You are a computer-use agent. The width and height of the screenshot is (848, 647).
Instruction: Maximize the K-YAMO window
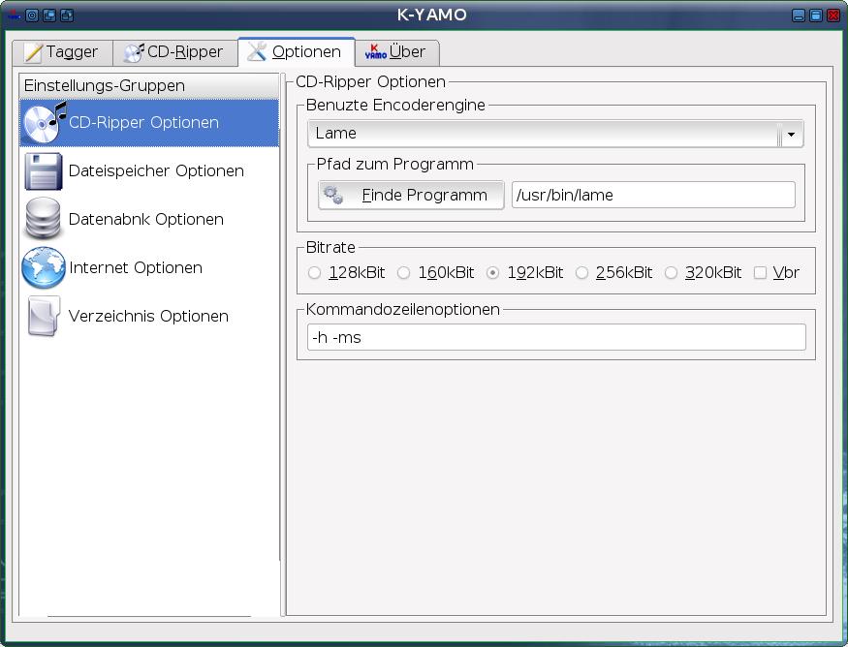click(816, 15)
